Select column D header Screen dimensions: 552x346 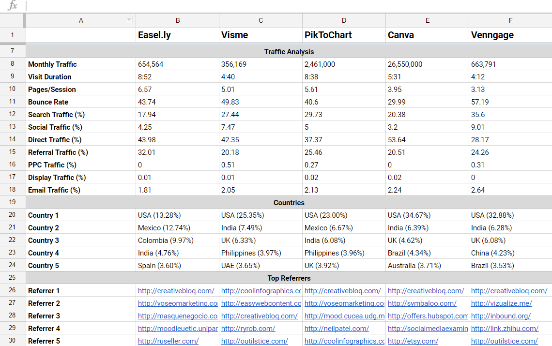click(344, 20)
